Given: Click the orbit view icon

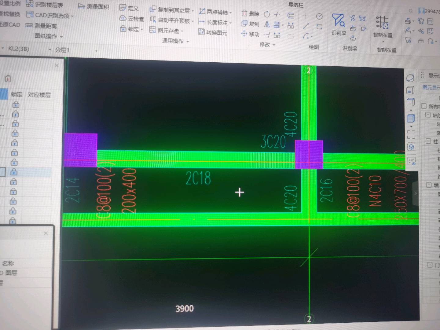Looking at the screenshot, I should pos(410,78).
